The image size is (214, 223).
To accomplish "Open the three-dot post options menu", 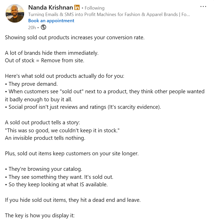I will (x=203, y=6).
